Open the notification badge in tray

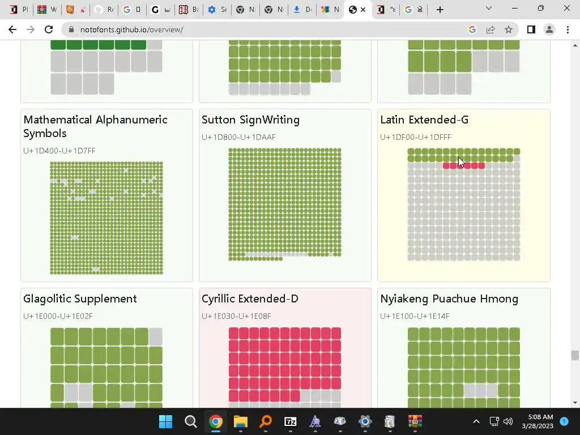564,421
